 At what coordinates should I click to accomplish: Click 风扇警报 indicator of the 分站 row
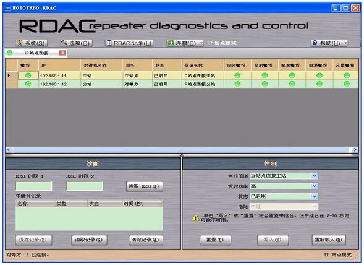[x=347, y=84]
